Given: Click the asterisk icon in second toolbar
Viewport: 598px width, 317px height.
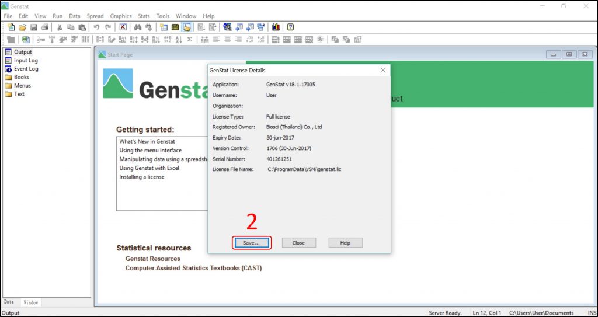Looking at the screenshot, I should point(320,39).
